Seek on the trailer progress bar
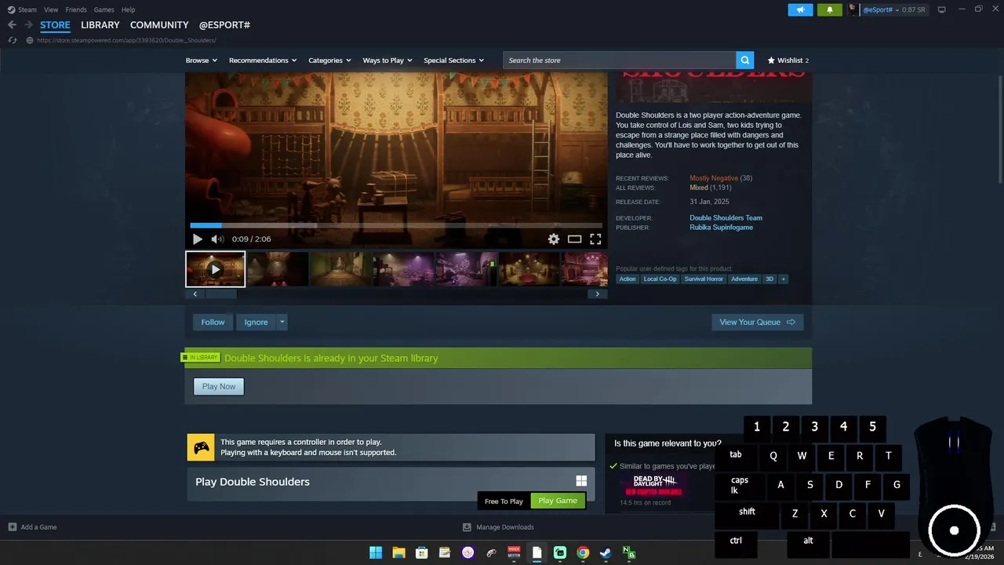The width and height of the screenshot is (1004, 565). tap(396, 225)
